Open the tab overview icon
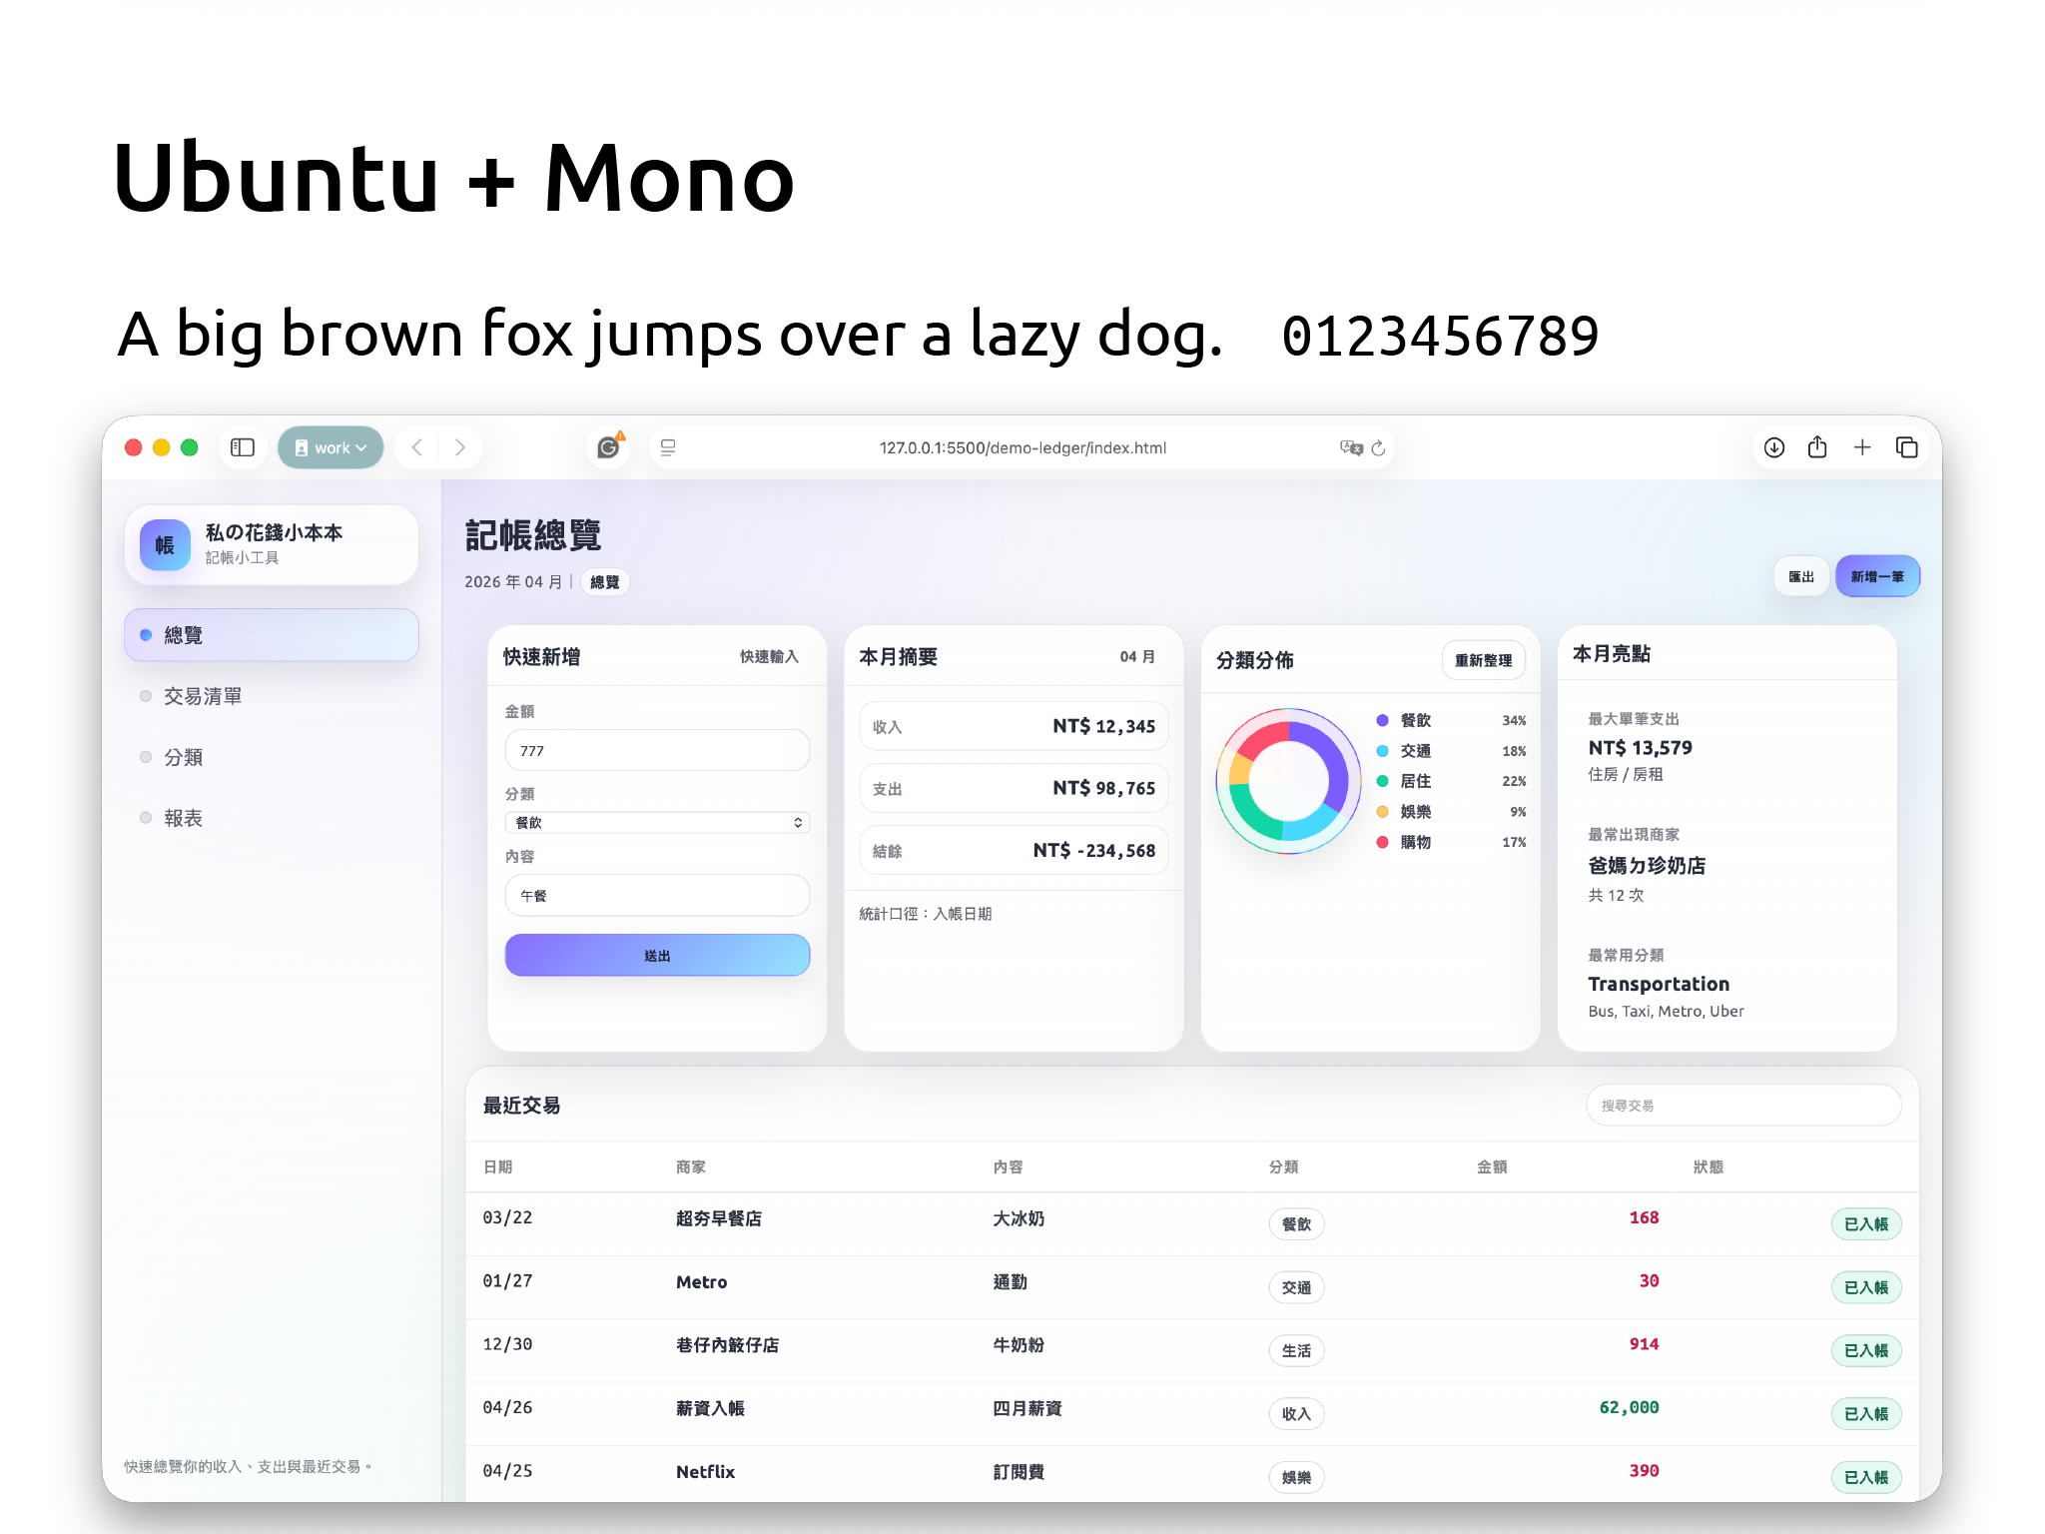The width and height of the screenshot is (2045, 1534). tap(1907, 447)
